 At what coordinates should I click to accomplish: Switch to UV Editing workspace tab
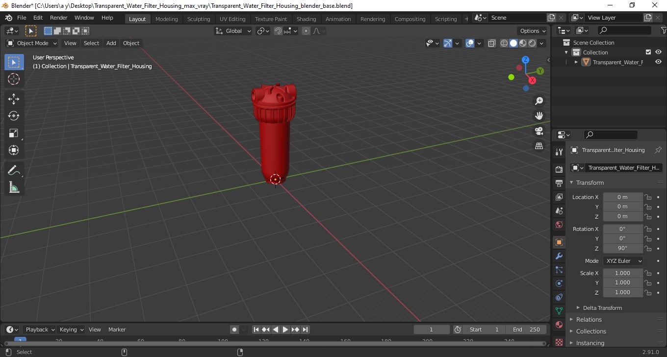coord(232,19)
